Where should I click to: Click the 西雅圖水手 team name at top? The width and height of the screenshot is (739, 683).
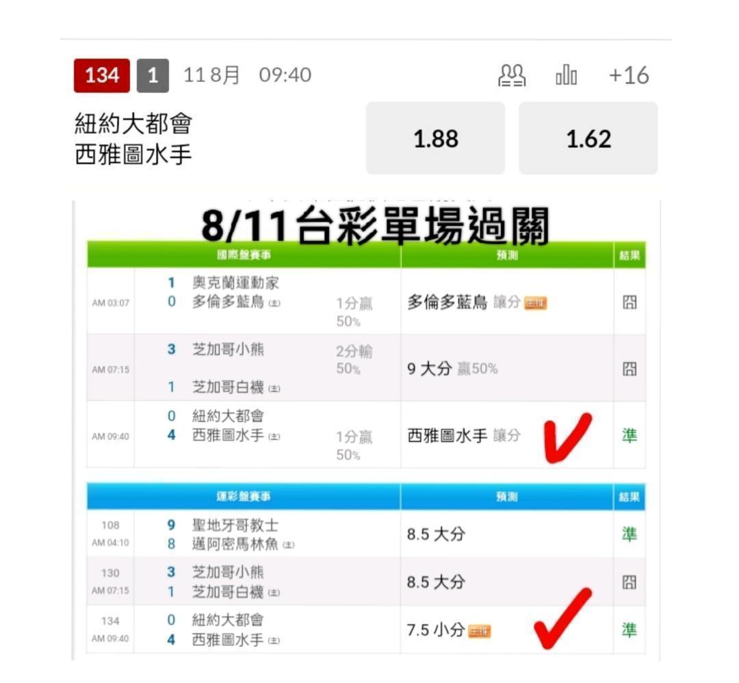click(133, 155)
